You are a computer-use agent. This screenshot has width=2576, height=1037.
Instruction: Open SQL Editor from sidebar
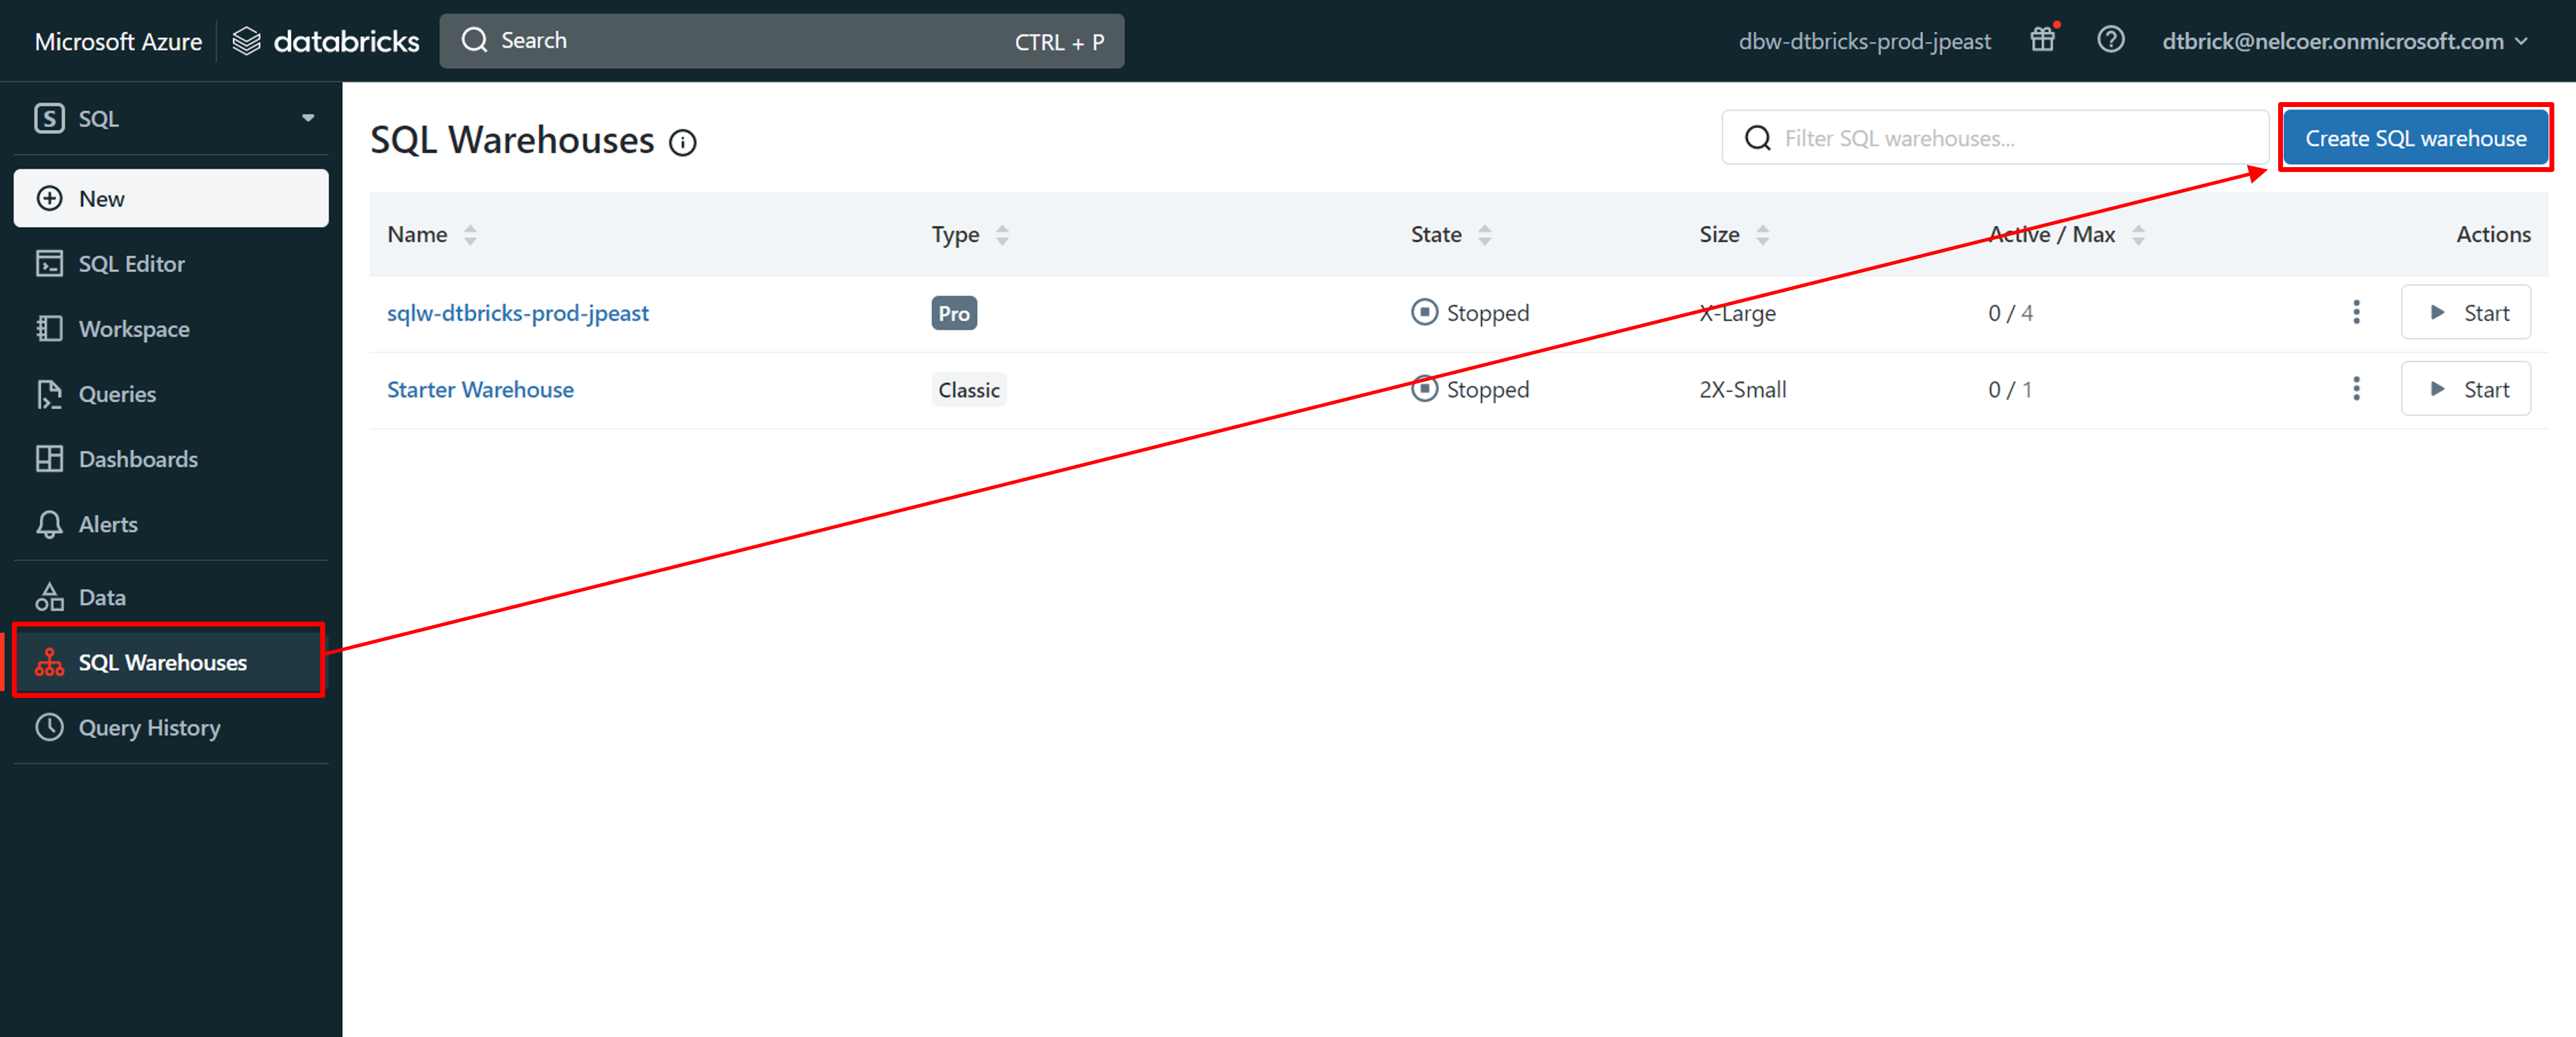[131, 264]
